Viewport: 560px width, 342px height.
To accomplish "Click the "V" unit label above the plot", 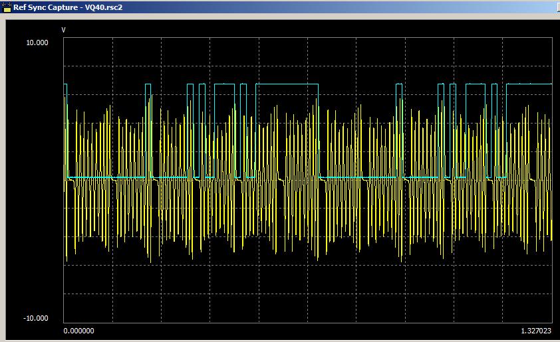I will pyautogui.click(x=64, y=31).
